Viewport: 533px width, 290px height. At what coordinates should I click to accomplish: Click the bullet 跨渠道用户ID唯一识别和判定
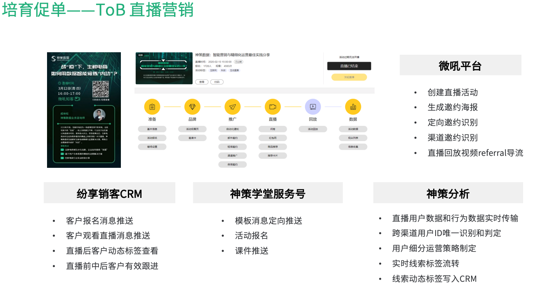point(447,233)
